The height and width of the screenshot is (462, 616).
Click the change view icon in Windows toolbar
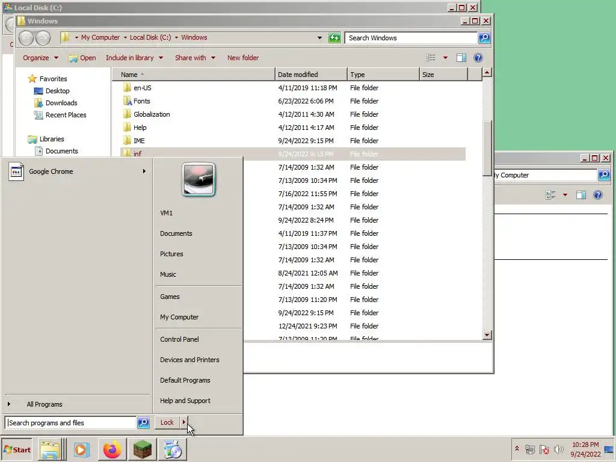click(431, 58)
